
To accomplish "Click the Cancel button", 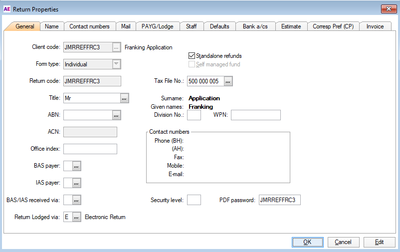I will 343,242.
